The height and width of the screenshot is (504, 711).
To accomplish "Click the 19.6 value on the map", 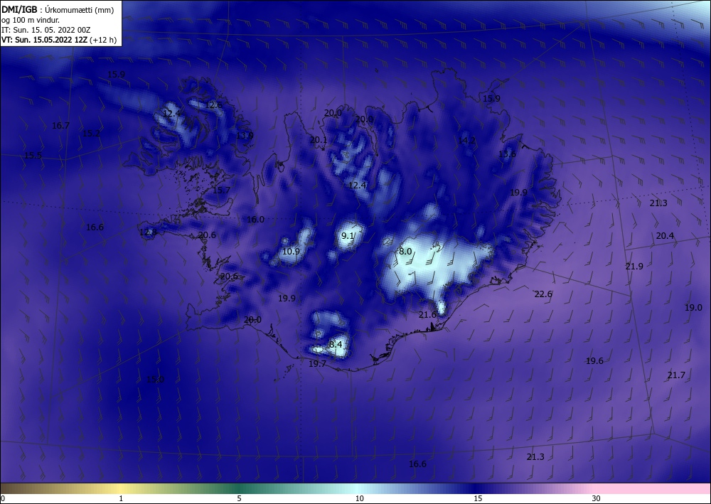I will (x=594, y=361).
